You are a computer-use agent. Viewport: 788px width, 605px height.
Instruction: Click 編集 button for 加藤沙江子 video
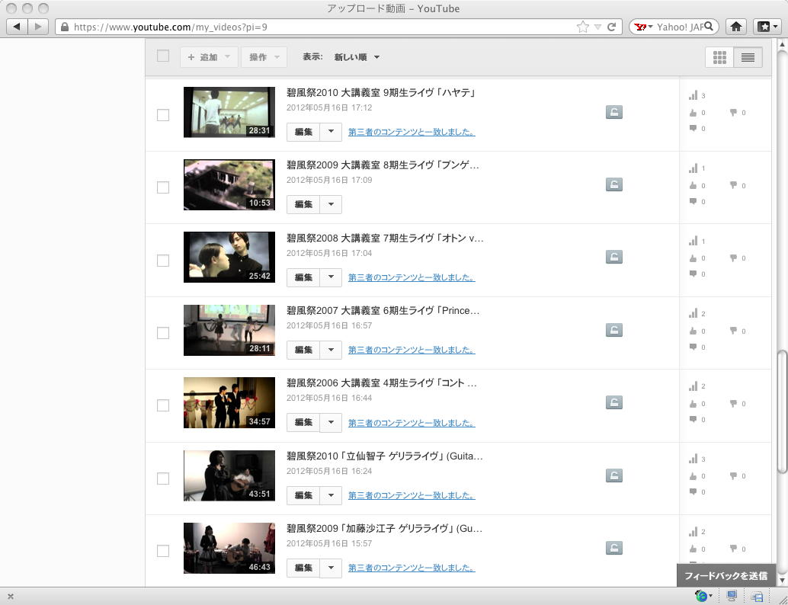303,568
